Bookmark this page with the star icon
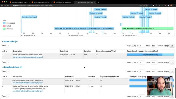 pos(147,5)
